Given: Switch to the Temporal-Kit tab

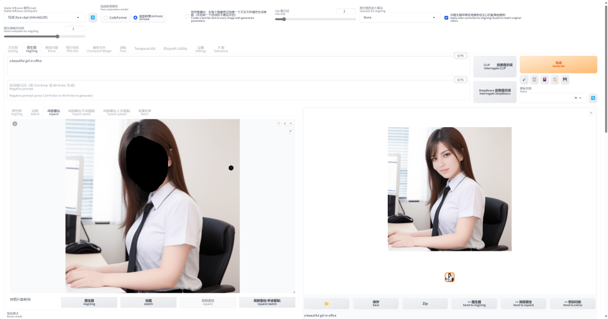Looking at the screenshot, I should pyautogui.click(x=145, y=49).
